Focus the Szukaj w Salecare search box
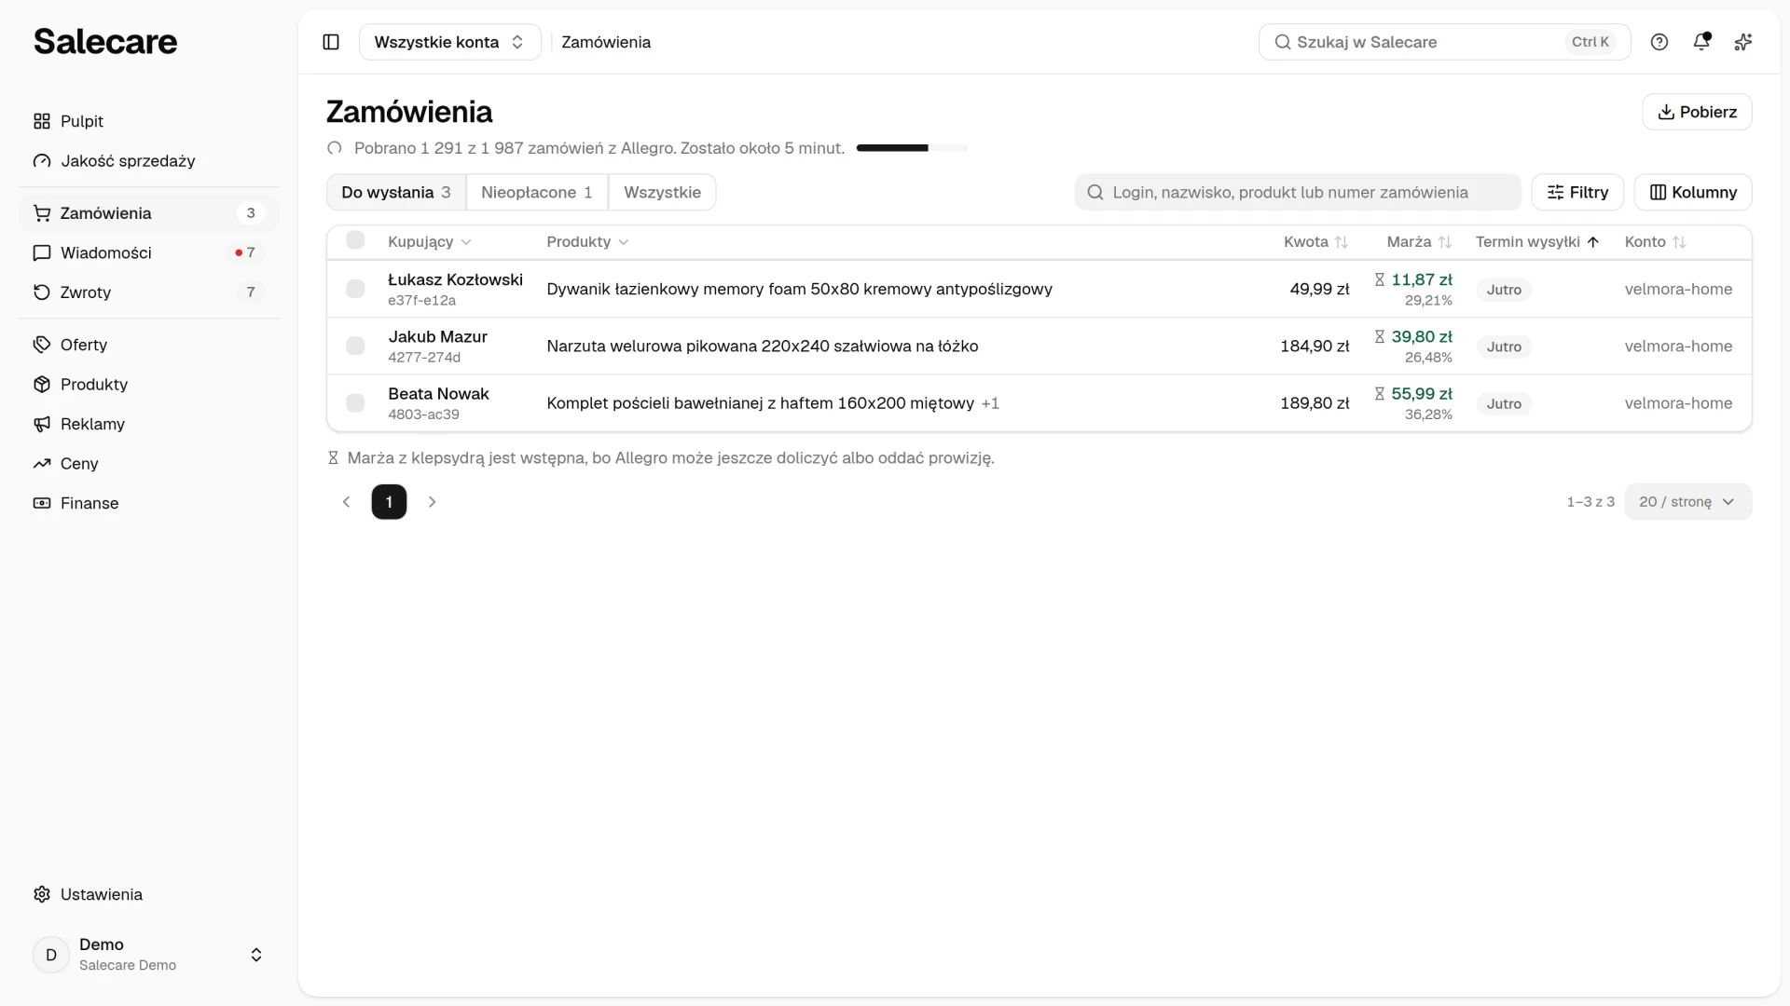 click(1444, 42)
